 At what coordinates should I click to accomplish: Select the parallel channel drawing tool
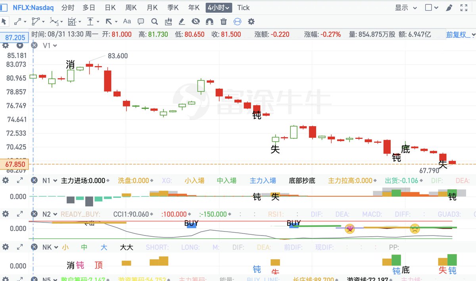(36, 21)
